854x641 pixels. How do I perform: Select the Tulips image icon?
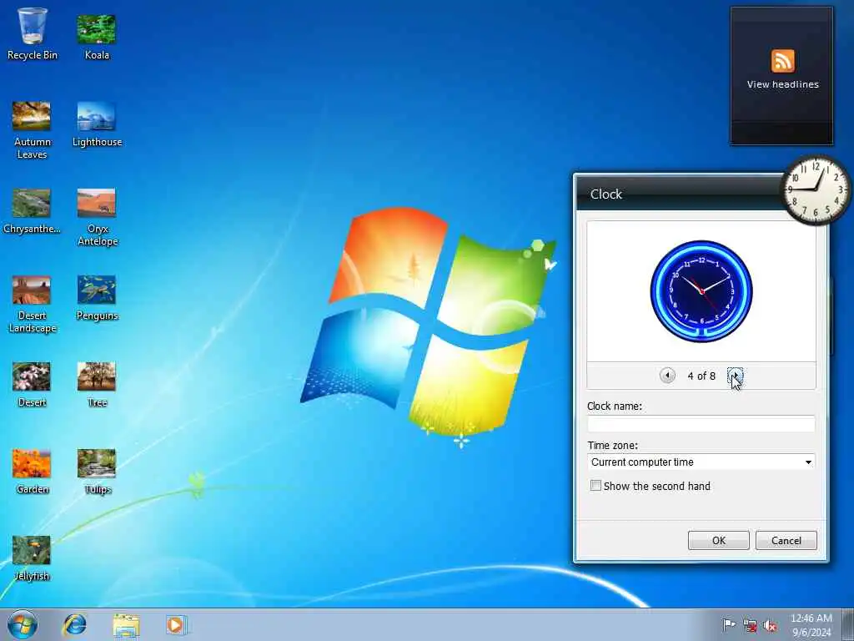tap(97, 471)
